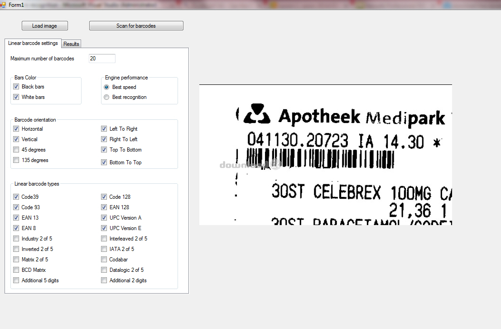Uncheck Vertical barcode orientation
501x329 pixels.
click(x=16, y=139)
